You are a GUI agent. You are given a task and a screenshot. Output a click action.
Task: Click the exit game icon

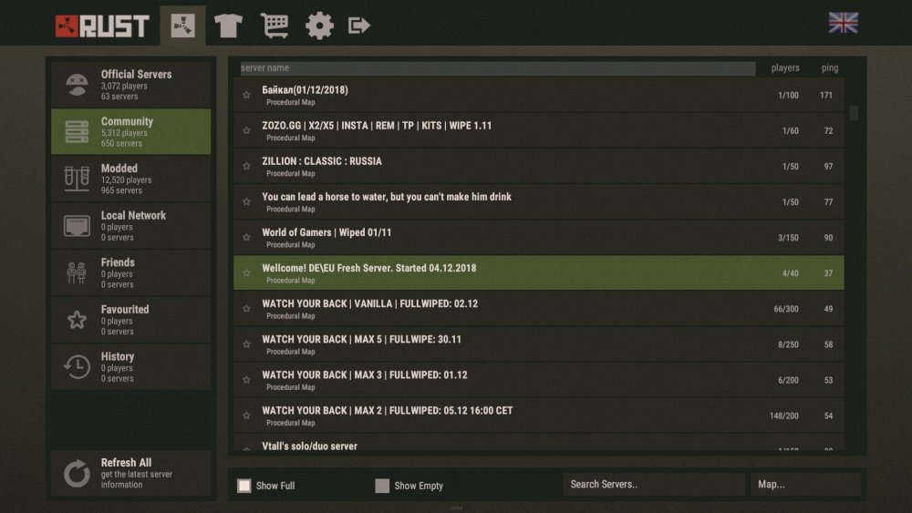tap(359, 26)
